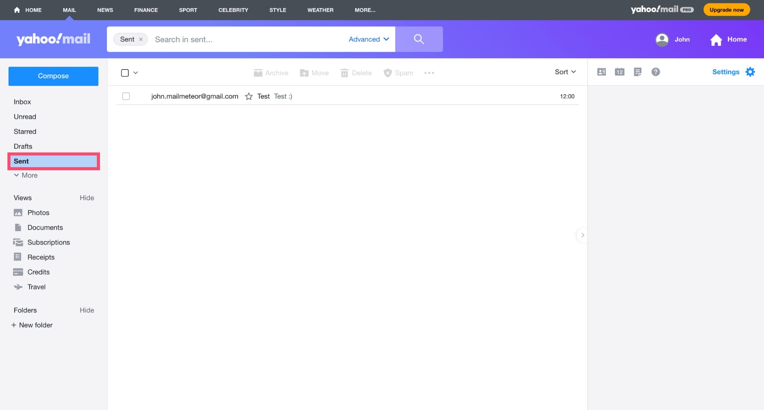Open the Travel view icon

[18, 287]
